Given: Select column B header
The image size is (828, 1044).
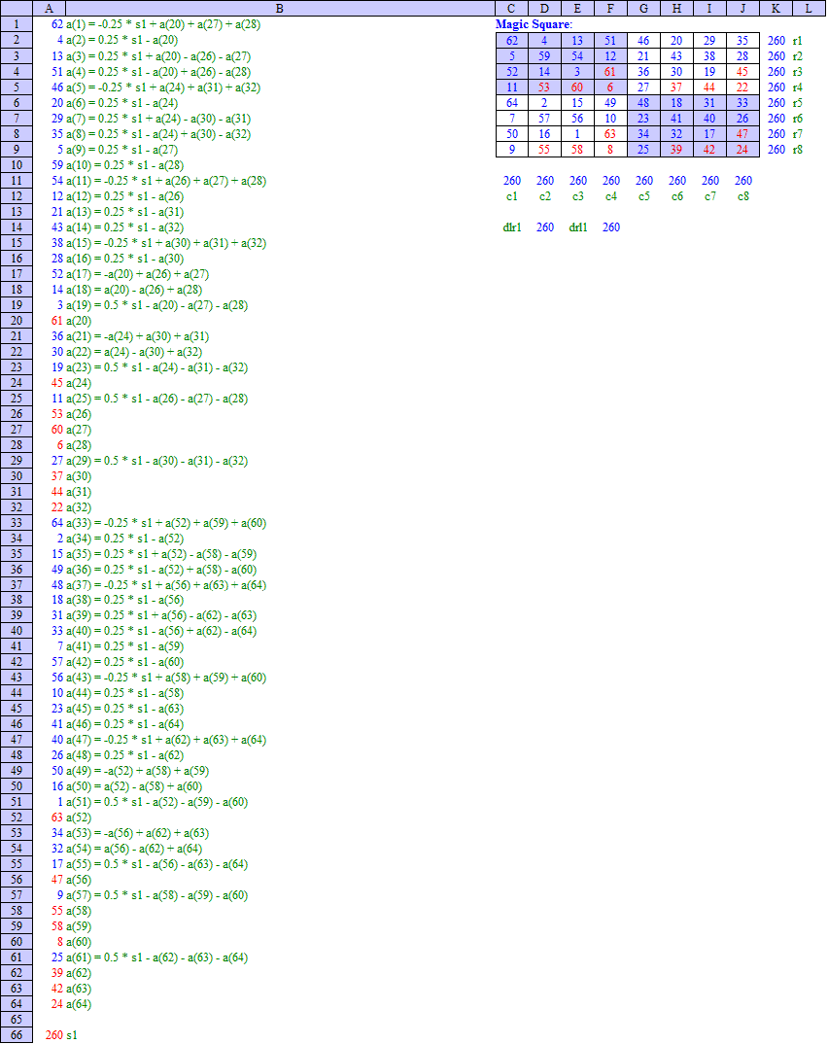Looking at the screenshot, I should point(280,8).
